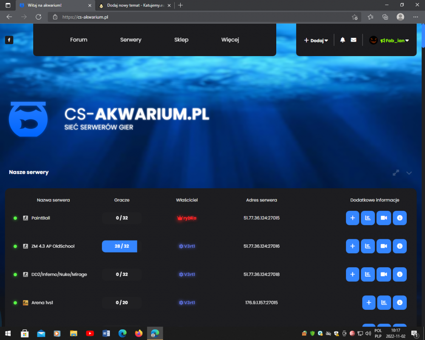Open video camera icon for DD2/Inferno/Nuke/Mirage

384,275
